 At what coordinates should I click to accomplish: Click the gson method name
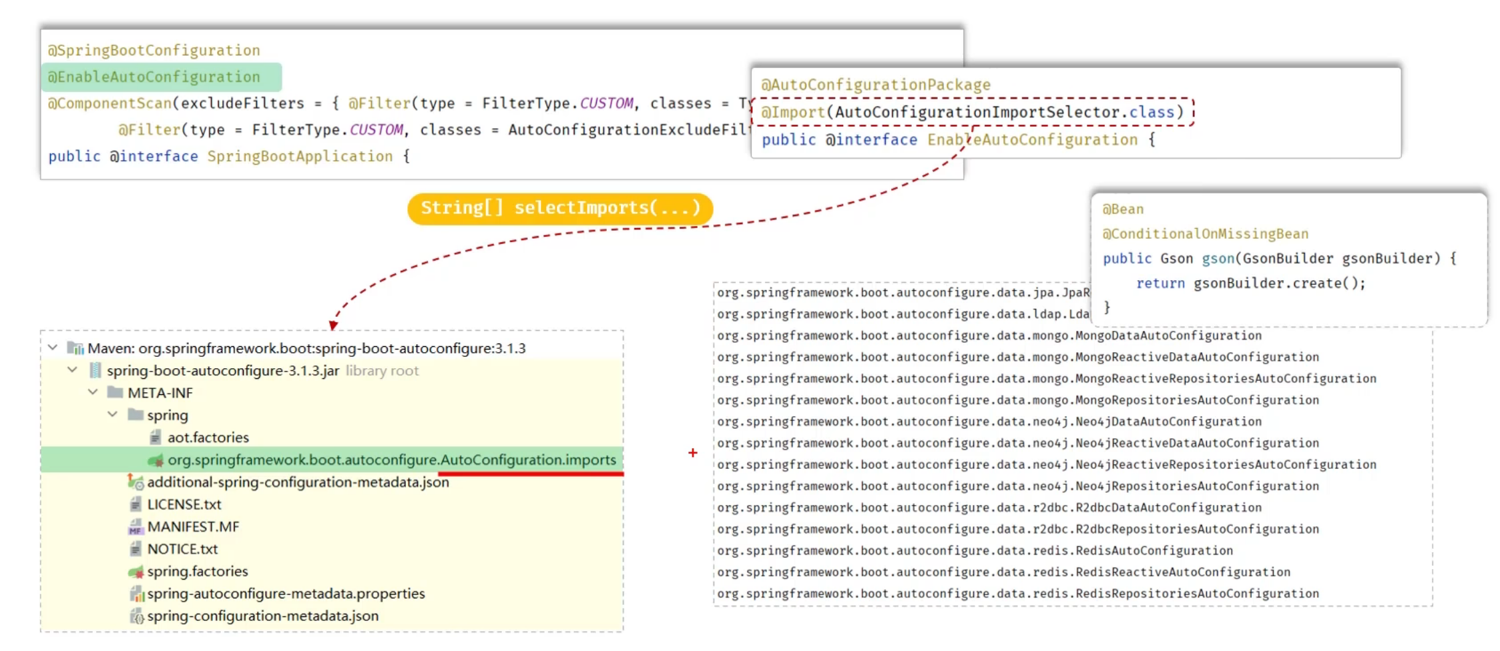click(x=1218, y=259)
